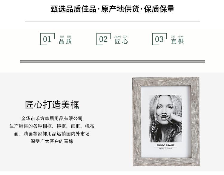Click the frame size text under PHOTO FRAME

[165, 148]
